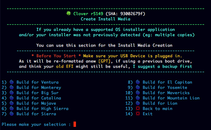Viewport: 211px width, 130px height.
Task: Click the red '* Before You Start *' text
Action: [56, 56]
